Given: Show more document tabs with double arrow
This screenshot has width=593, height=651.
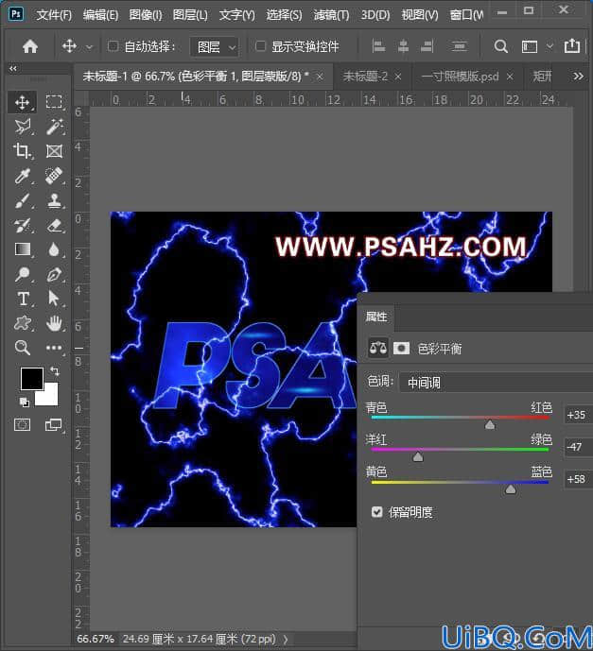Looking at the screenshot, I should pos(578,77).
